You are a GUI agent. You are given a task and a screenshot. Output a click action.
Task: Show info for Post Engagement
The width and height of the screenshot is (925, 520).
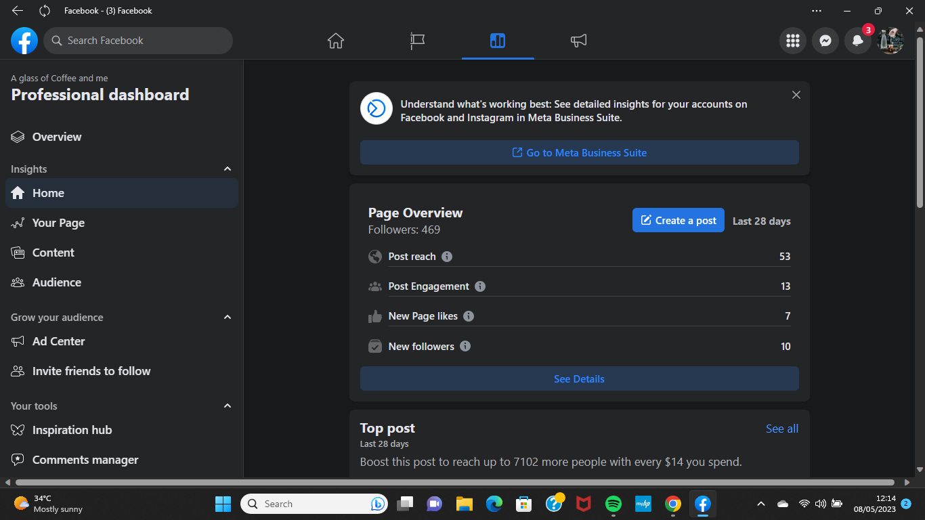[480, 286]
